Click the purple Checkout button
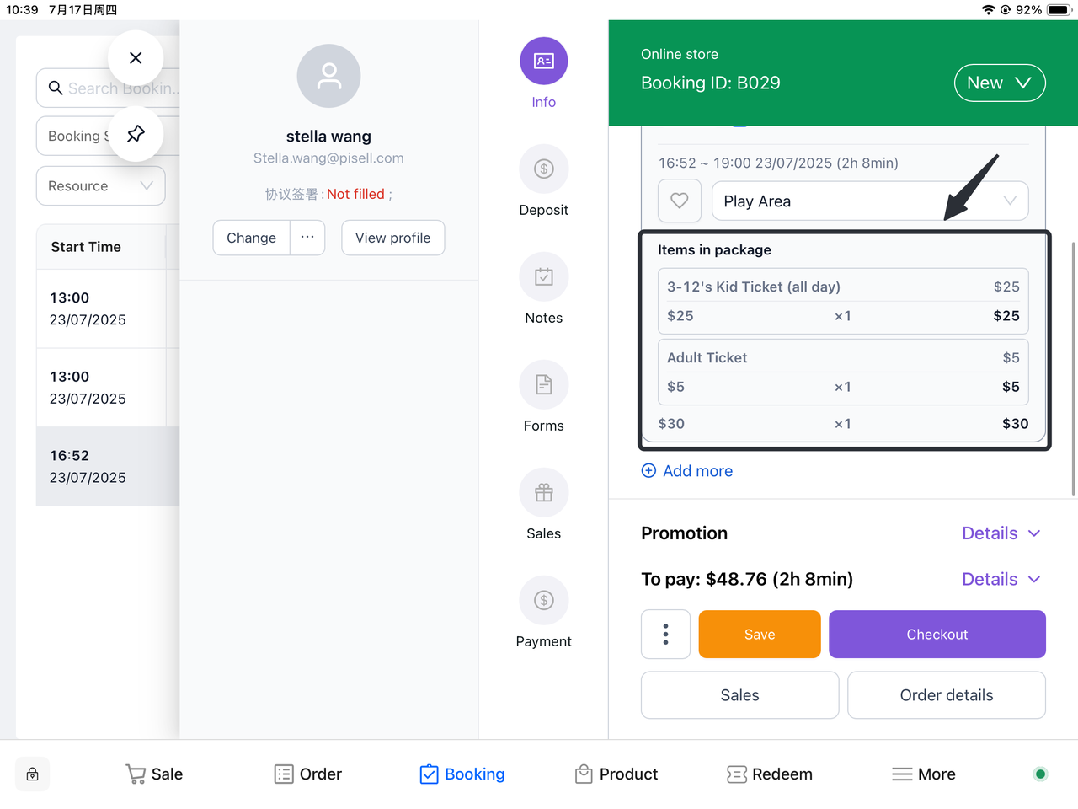 point(937,635)
